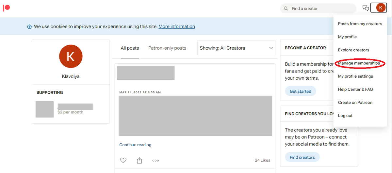Select Manage memberships menu item
This screenshot has height=173, width=392.
pyautogui.click(x=359, y=63)
